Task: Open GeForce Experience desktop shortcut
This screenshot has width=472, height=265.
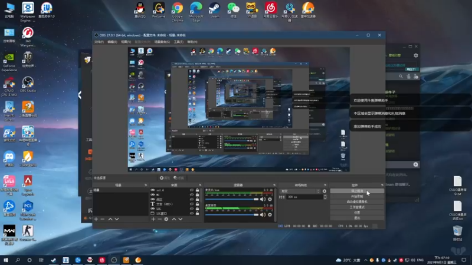Action: [x=9, y=62]
